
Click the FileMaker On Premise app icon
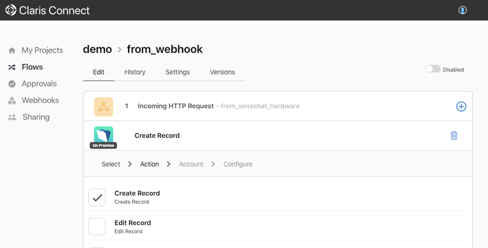click(104, 136)
